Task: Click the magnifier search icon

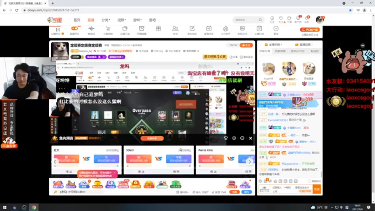Action: pyautogui.click(x=260, y=20)
